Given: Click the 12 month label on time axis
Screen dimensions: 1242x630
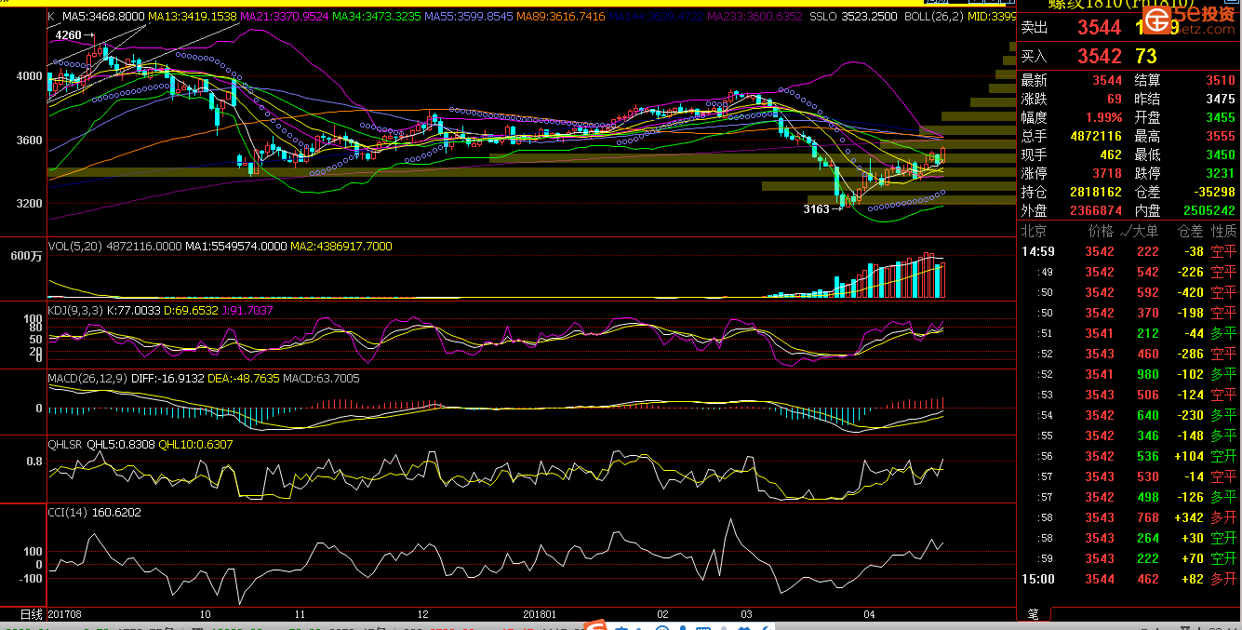Looking at the screenshot, I should [422, 614].
